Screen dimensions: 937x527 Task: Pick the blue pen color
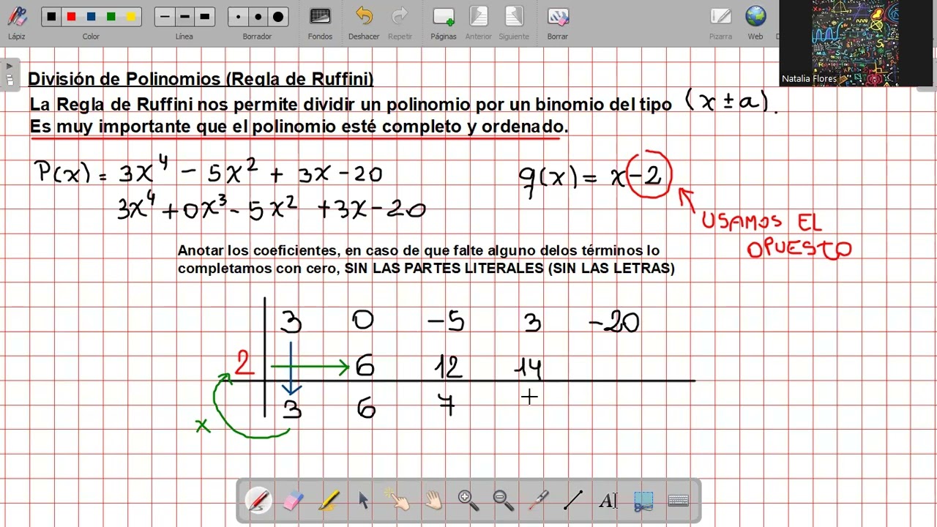coord(91,17)
